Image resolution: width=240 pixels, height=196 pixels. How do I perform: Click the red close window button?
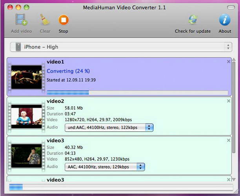click(x=10, y=7)
